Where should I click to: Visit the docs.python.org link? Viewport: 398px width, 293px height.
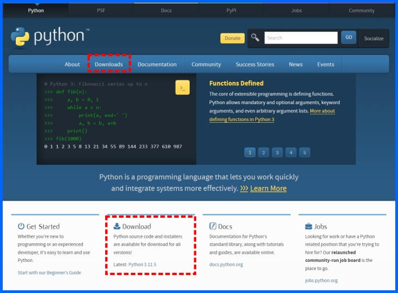(226, 265)
